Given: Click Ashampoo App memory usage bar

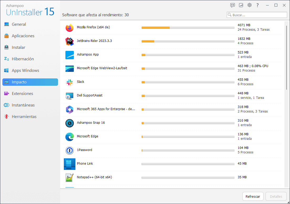Looking at the screenshot, I should coord(188,55).
